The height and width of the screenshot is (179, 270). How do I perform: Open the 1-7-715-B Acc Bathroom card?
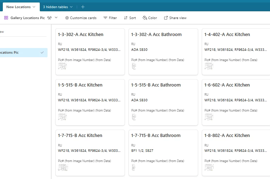[x=163, y=153]
